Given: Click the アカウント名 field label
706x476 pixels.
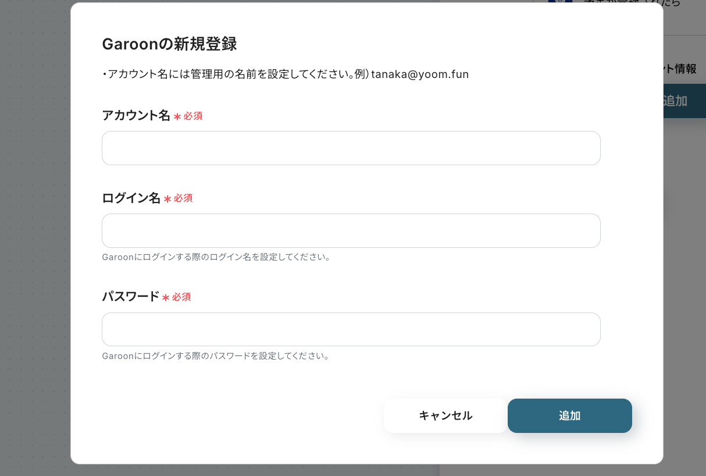Looking at the screenshot, I should click(x=136, y=115).
